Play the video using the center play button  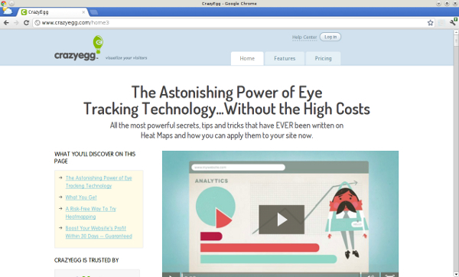point(282,220)
